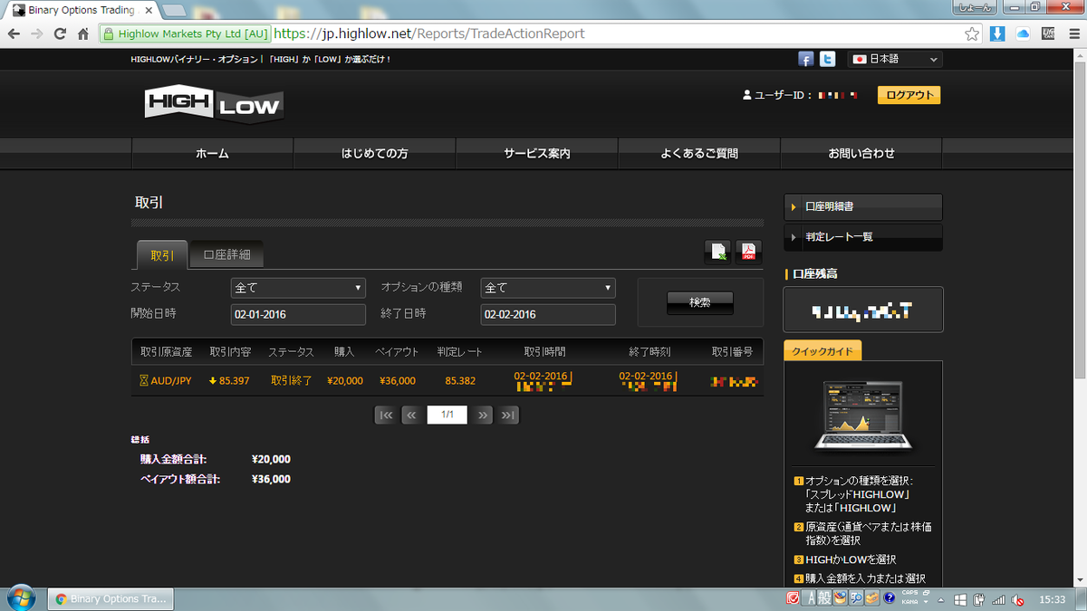Go to the first results page

pos(385,414)
